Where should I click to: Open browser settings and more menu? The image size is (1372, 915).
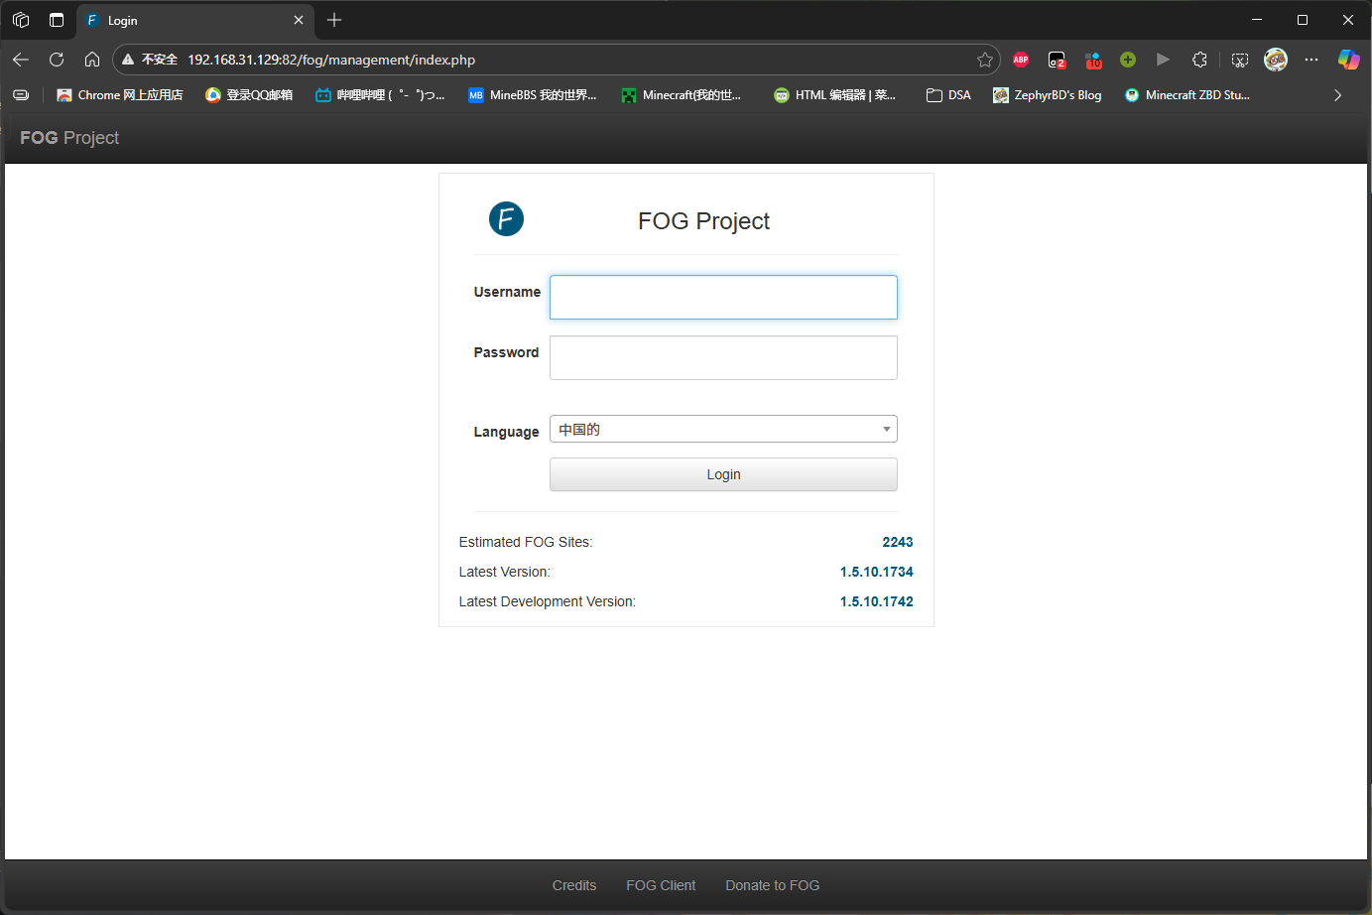(1311, 60)
